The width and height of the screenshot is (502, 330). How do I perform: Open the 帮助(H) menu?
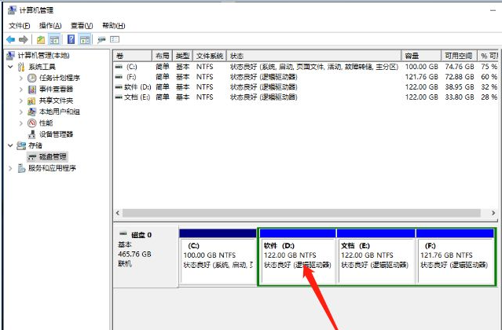click(113, 26)
